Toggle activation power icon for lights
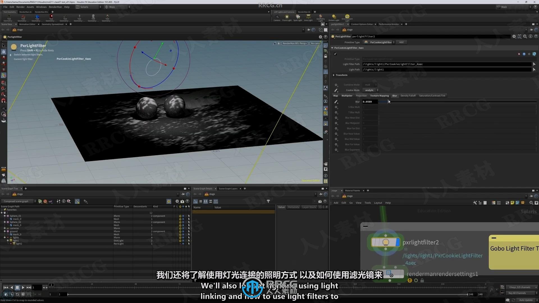This screenshot has width=539, height=303. pyautogui.click(x=180, y=238)
